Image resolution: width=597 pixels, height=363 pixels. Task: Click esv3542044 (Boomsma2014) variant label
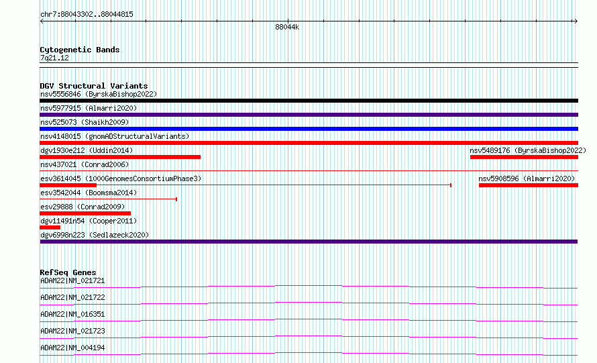(89, 193)
